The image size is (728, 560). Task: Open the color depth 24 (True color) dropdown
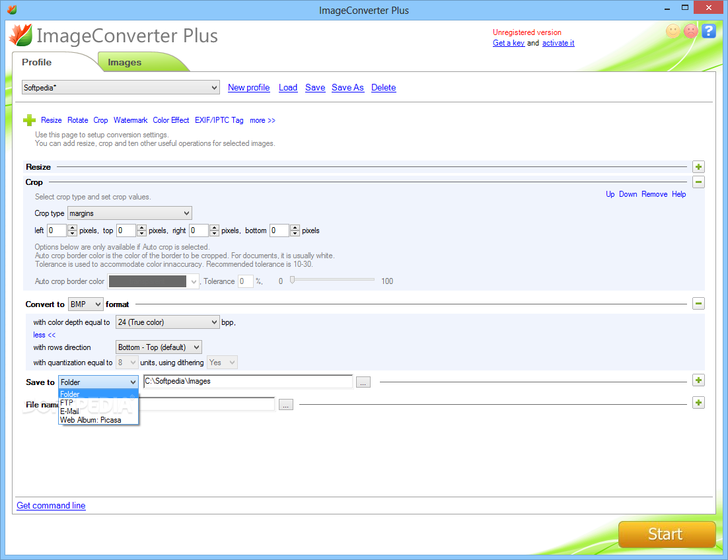point(167,322)
